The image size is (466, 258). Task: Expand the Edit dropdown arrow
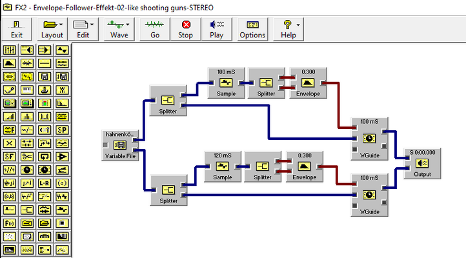(92, 25)
